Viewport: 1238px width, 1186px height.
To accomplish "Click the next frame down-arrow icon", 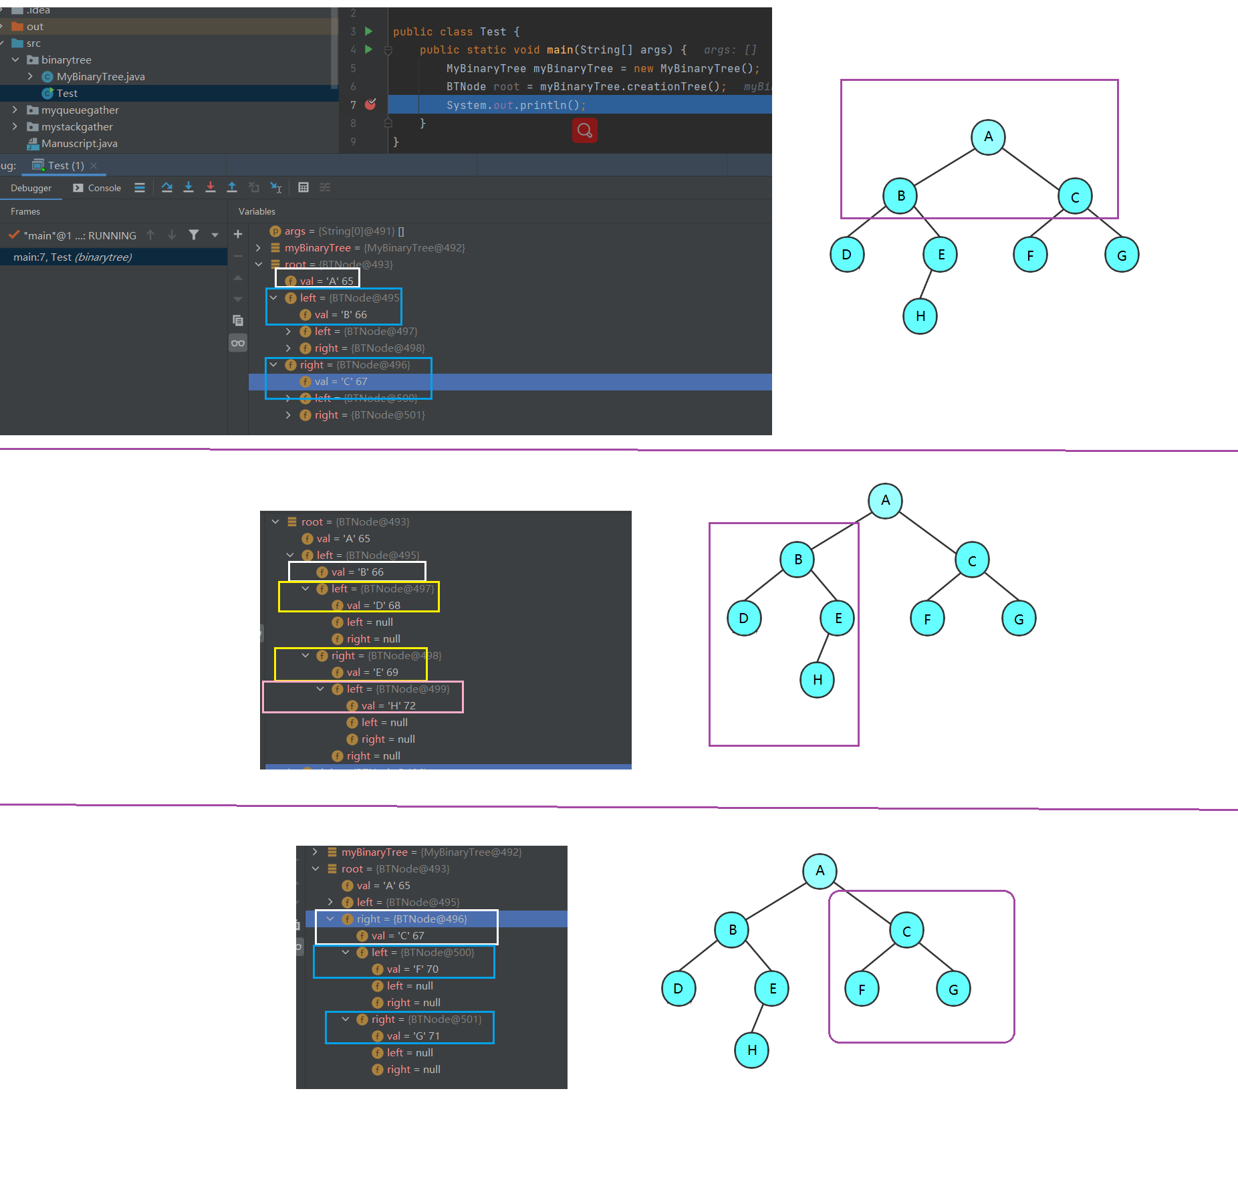I will pos(172,235).
